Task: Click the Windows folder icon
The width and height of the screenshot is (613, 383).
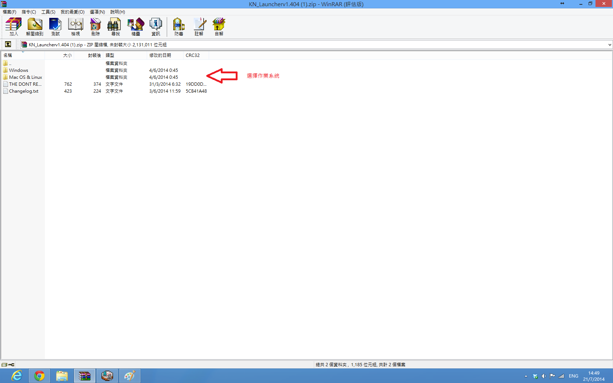Action: click(x=5, y=70)
